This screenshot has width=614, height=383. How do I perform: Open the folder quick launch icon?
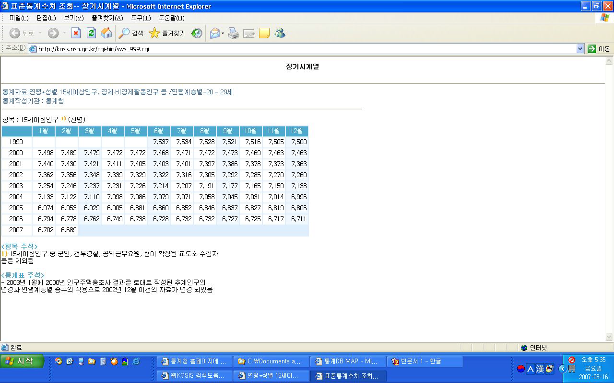92,361
